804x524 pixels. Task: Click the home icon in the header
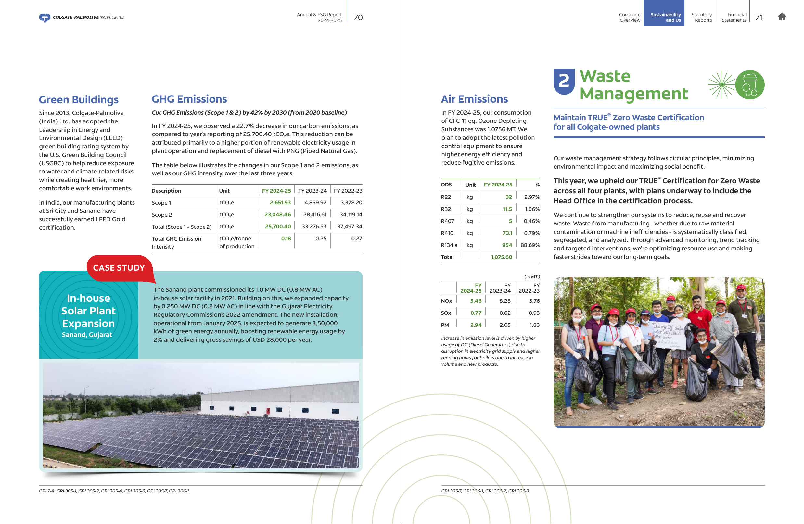click(782, 17)
